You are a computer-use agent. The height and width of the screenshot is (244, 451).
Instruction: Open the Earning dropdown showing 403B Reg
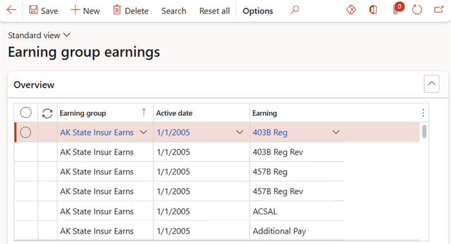pos(336,133)
